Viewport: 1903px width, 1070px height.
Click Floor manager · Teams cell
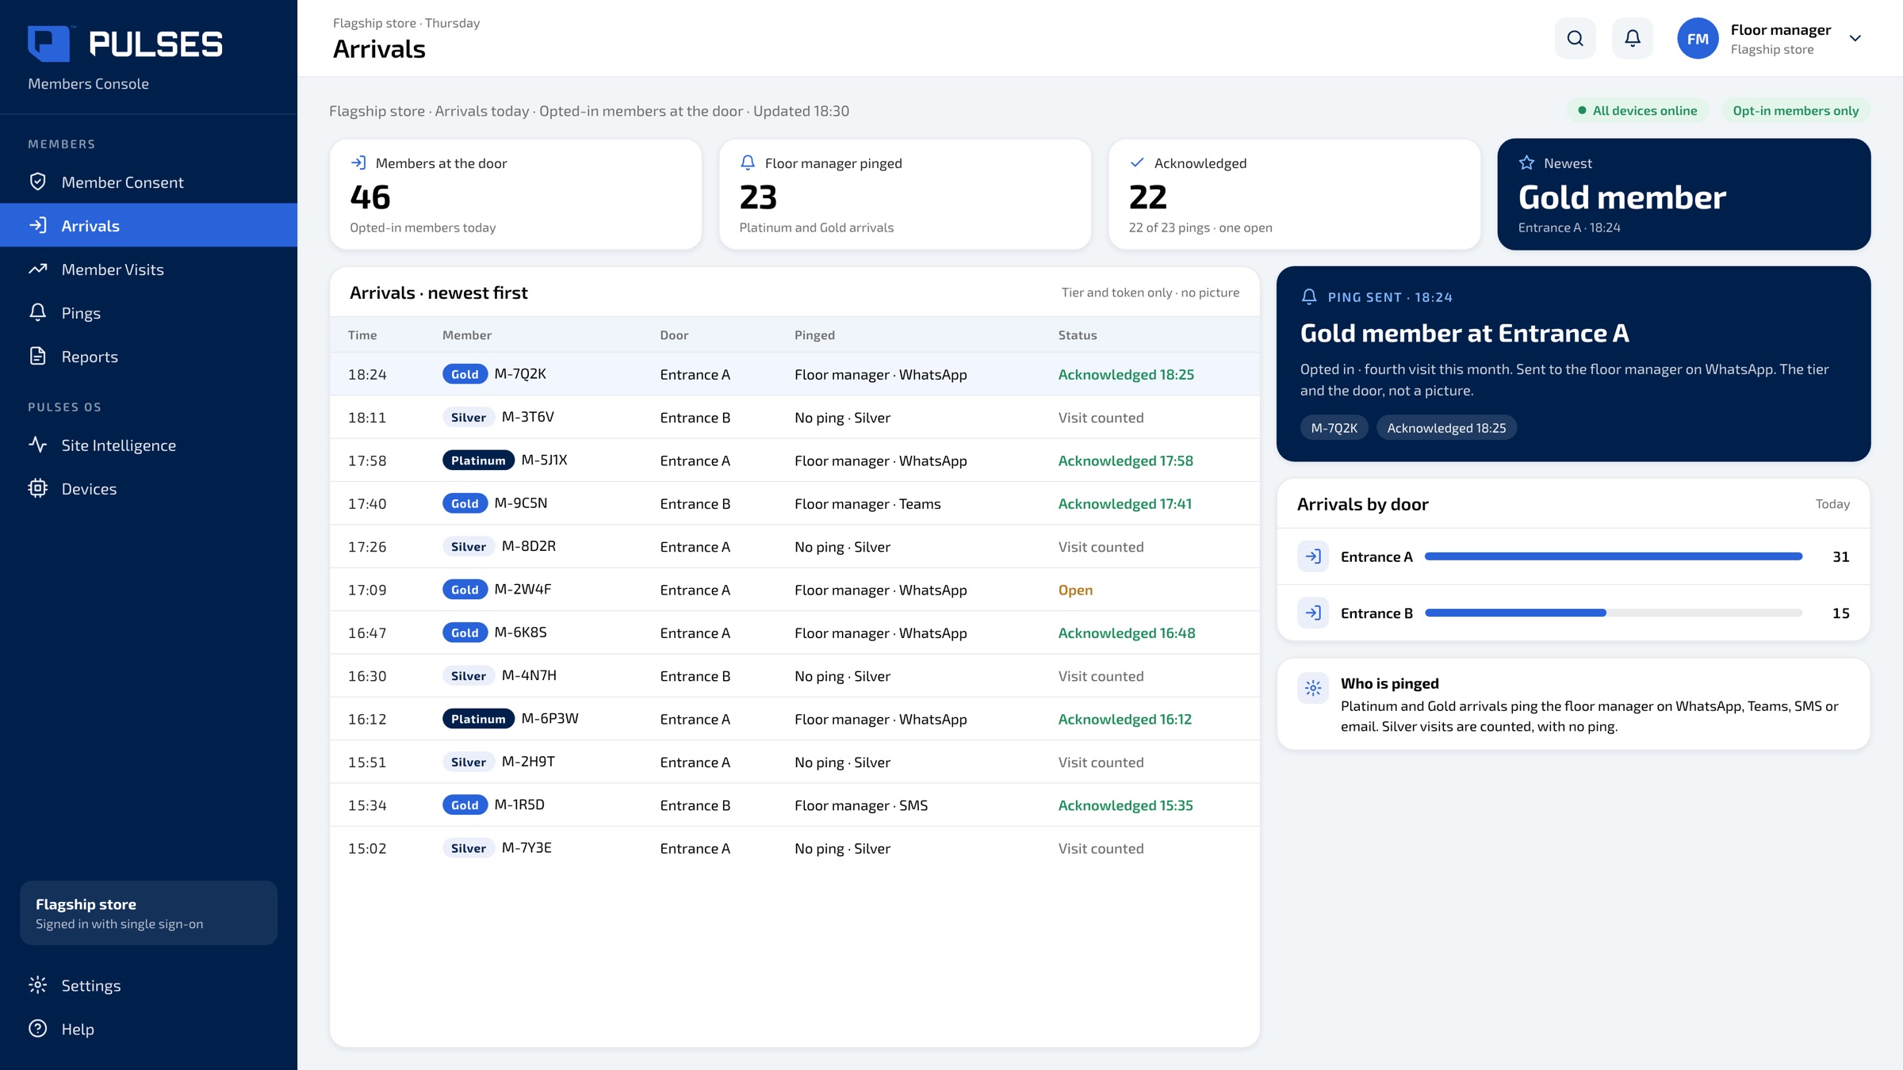tap(867, 504)
